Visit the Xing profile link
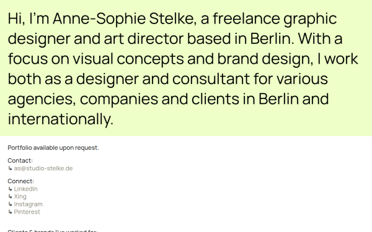Screen dimensions: 372x232 (20, 197)
